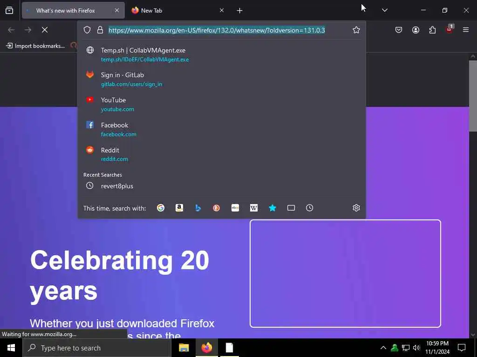Search this time with eBay
This screenshot has height=357, width=477.
pos(235,208)
